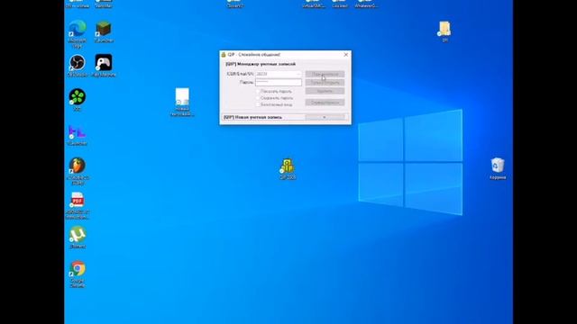This screenshot has width=577, height=324.
Task: Open the 'Сервер/прокси' settings button
Action: click(x=325, y=103)
